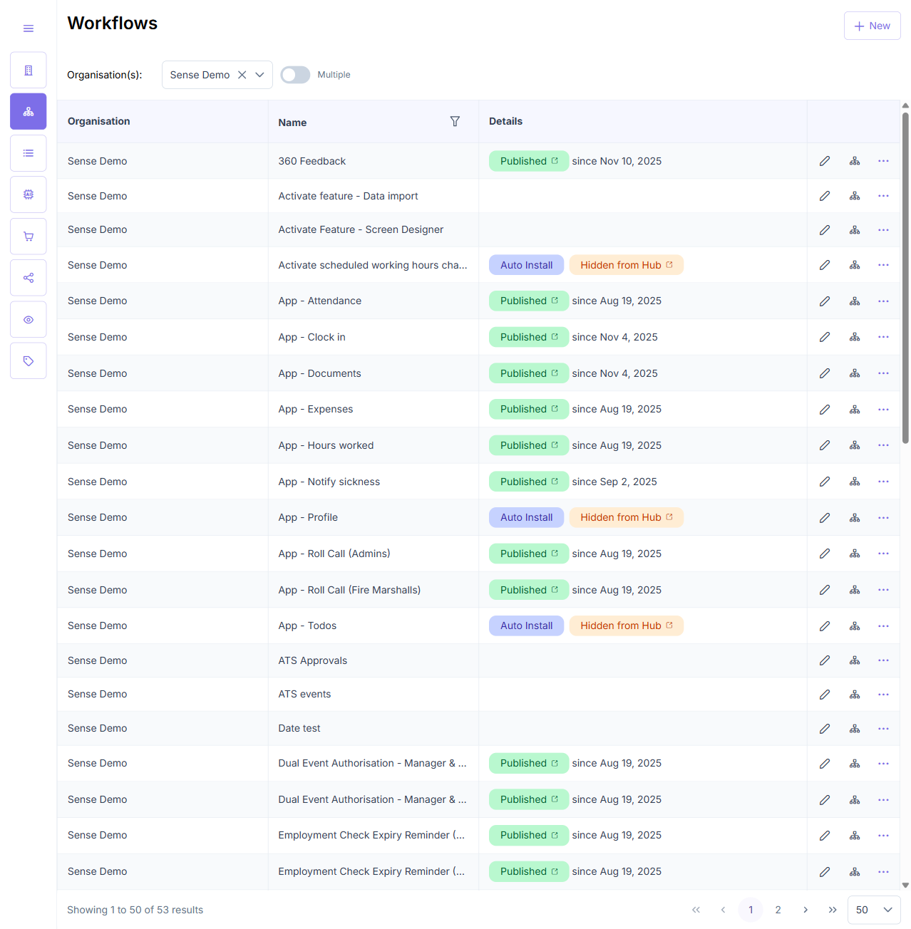Click the tag icon in the sidebar
911x929 pixels.
pos(29,361)
